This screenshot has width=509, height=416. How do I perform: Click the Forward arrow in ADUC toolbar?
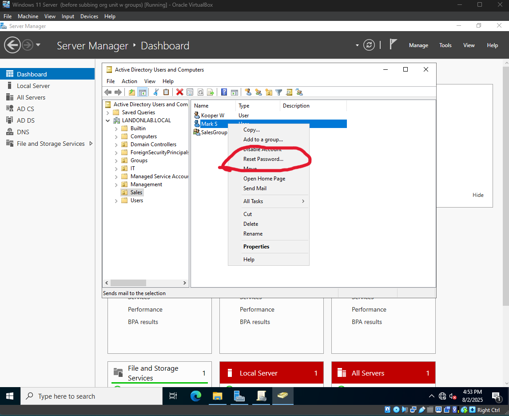pos(118,92)
